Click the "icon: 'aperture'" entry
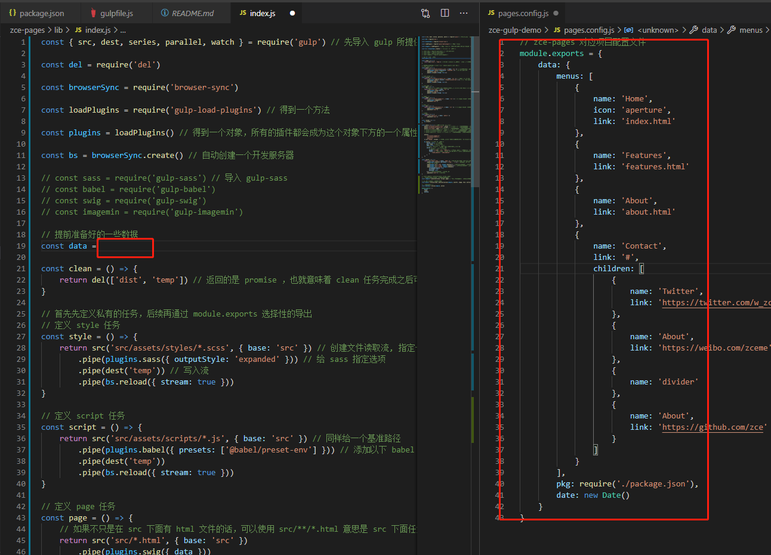This screenshot has height=555, width=771. click(632, 110)
